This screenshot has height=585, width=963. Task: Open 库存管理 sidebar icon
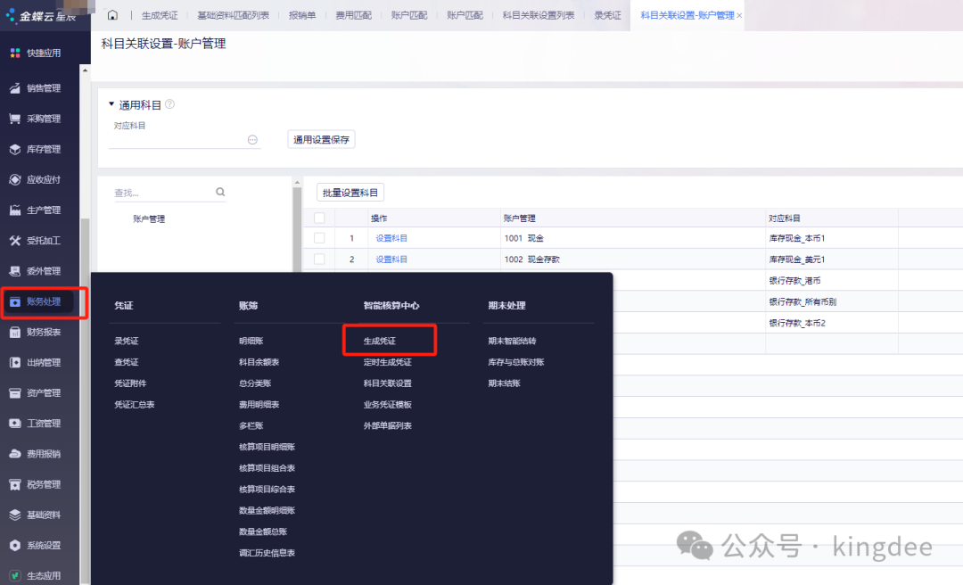click(x=15, y=149)
